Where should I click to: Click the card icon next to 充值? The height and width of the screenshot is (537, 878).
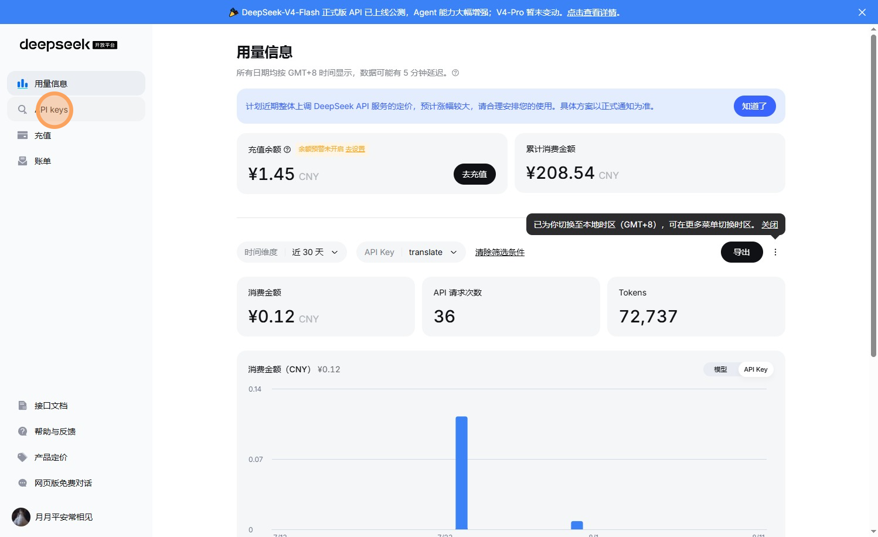coord(22,135)
